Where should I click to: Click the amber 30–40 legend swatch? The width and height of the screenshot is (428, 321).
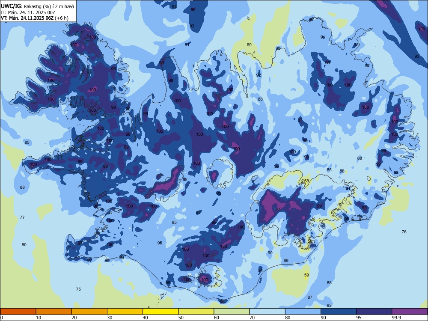click(x=125, y=312)
